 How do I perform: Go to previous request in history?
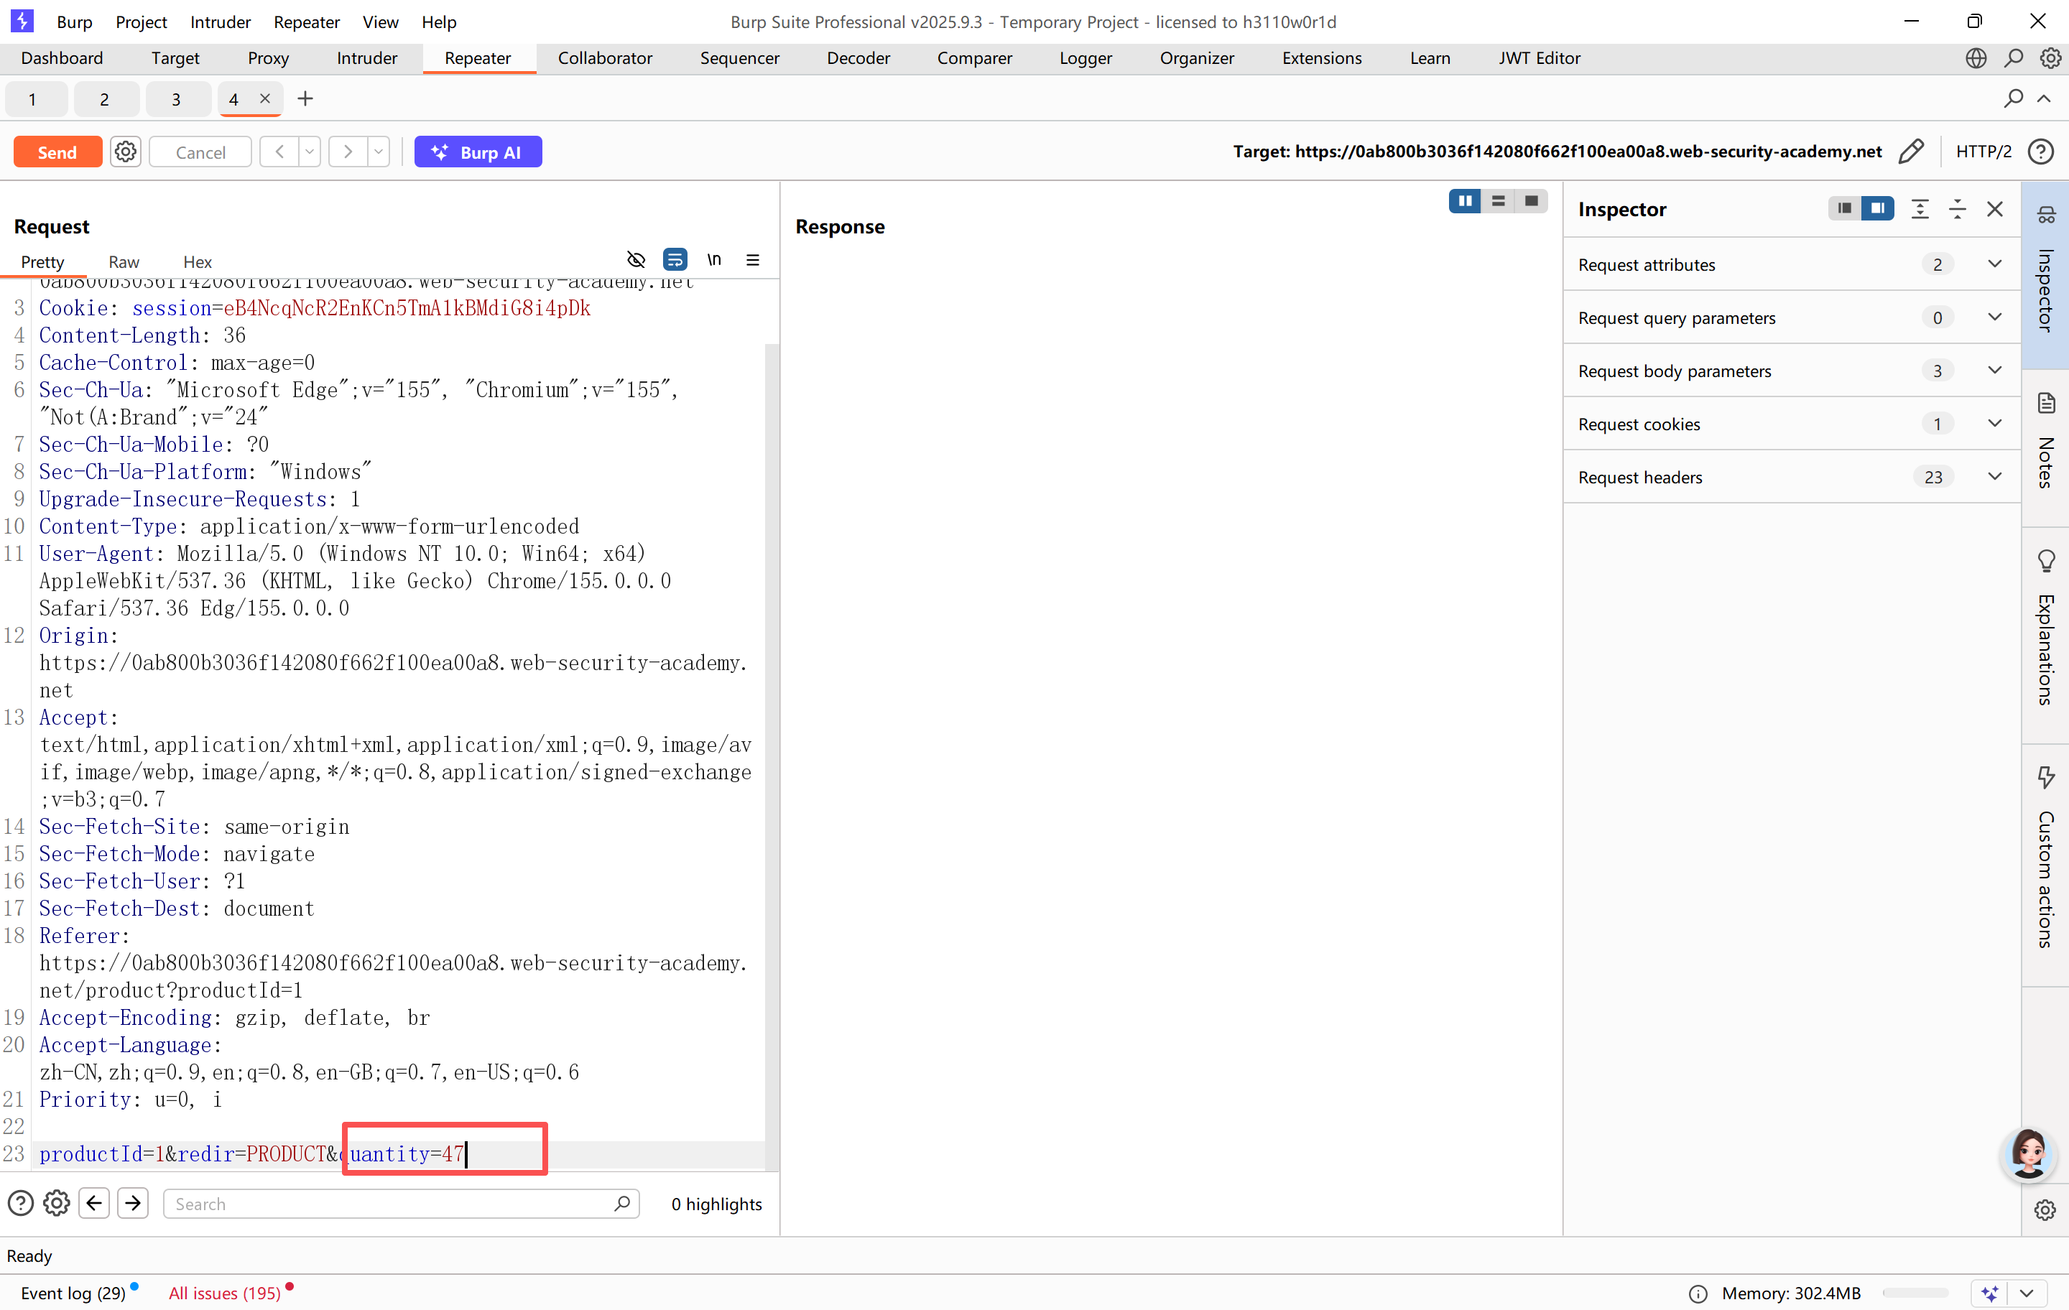[x=279, y=152]
